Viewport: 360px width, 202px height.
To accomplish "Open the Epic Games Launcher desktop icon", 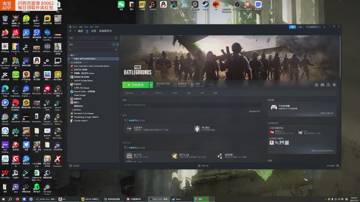I will [x=5, y=63].
